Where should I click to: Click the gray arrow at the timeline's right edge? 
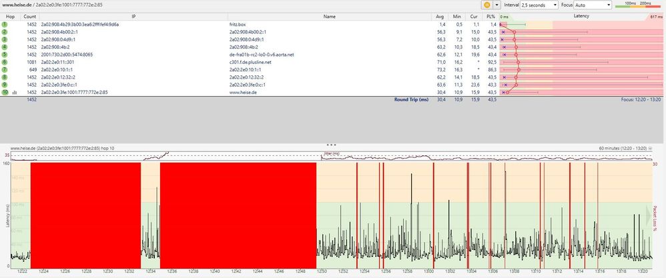[649, 215]
